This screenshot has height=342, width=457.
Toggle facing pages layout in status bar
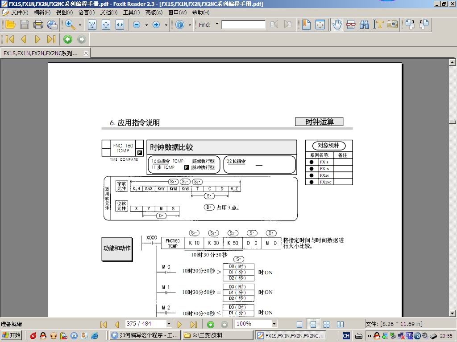340,324
